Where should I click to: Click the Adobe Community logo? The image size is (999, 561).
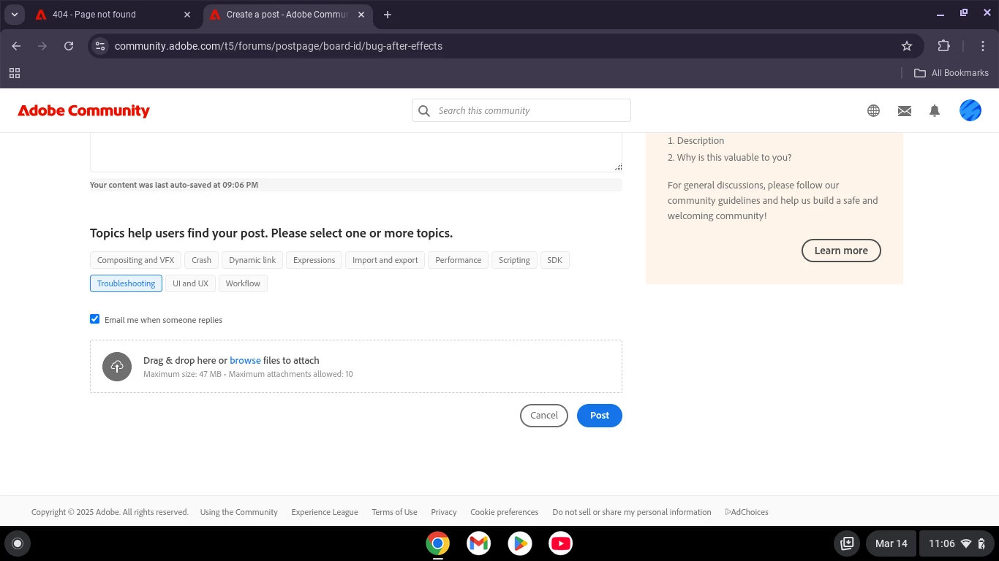83,111
